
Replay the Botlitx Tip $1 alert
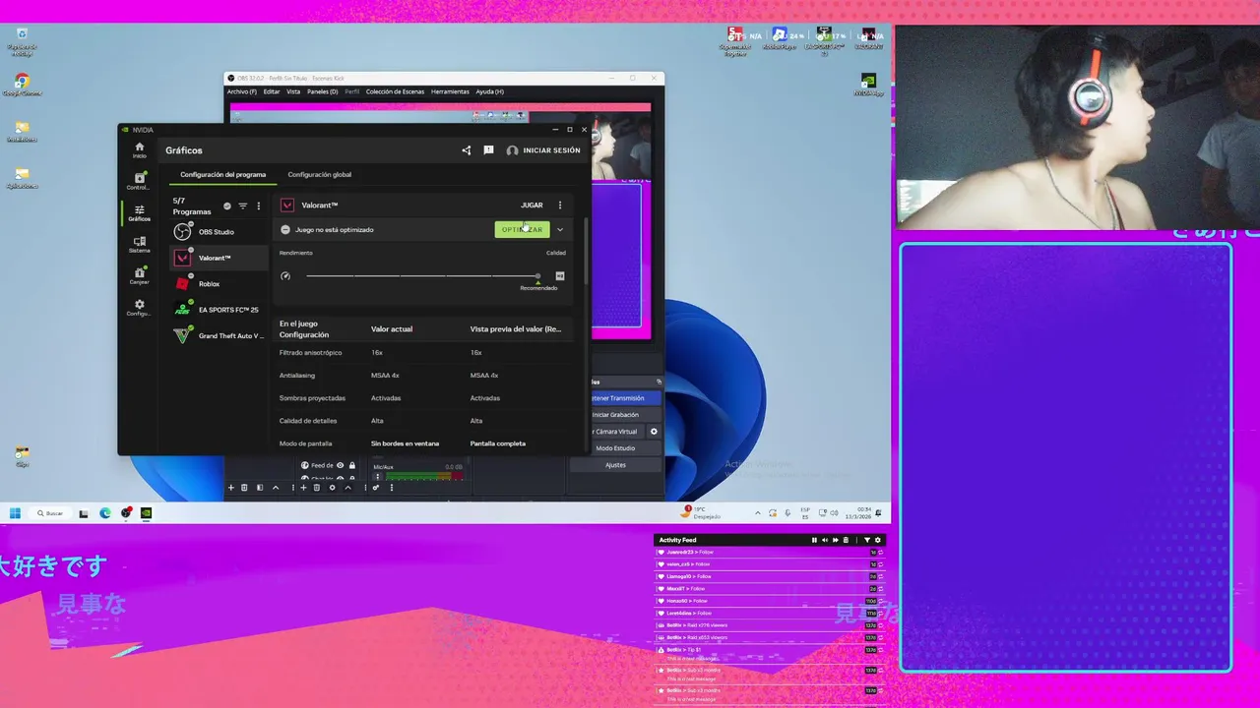point(880,650)
